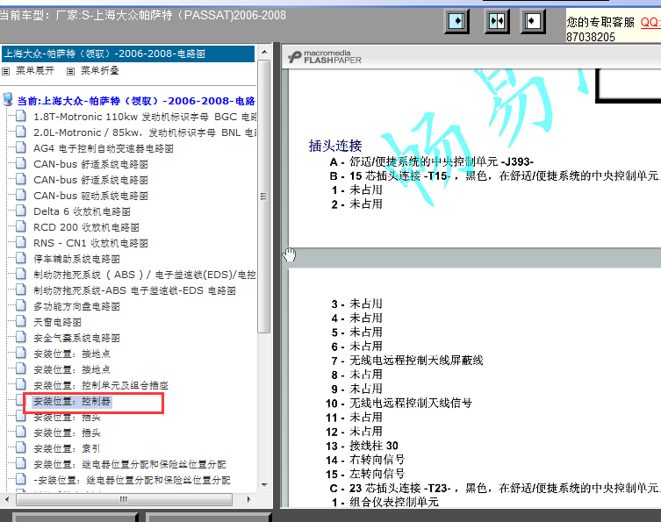Open AG4 电子控制自动变速器电路图
The height and width of the screenshot is (522, 661).
coord(104,148)
